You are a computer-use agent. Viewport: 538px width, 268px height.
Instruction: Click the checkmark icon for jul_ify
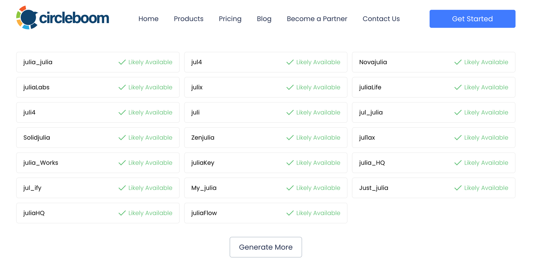pyautogui.click(x=122, y=188)
